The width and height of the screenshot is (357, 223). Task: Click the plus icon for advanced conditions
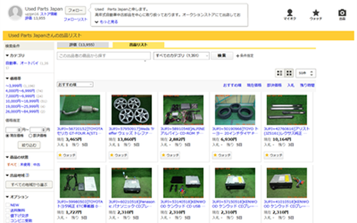[x=238, y=56]
